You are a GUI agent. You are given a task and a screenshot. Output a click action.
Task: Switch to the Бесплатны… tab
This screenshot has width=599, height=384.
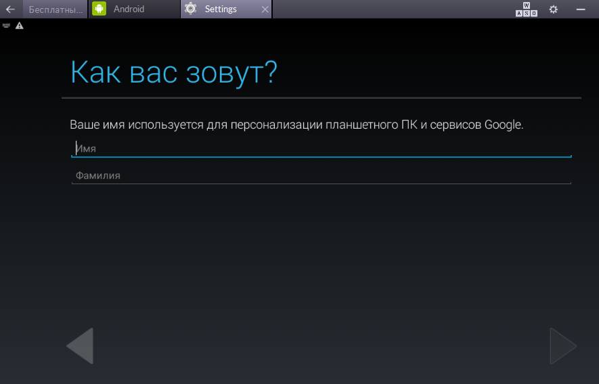coord(56,9)
